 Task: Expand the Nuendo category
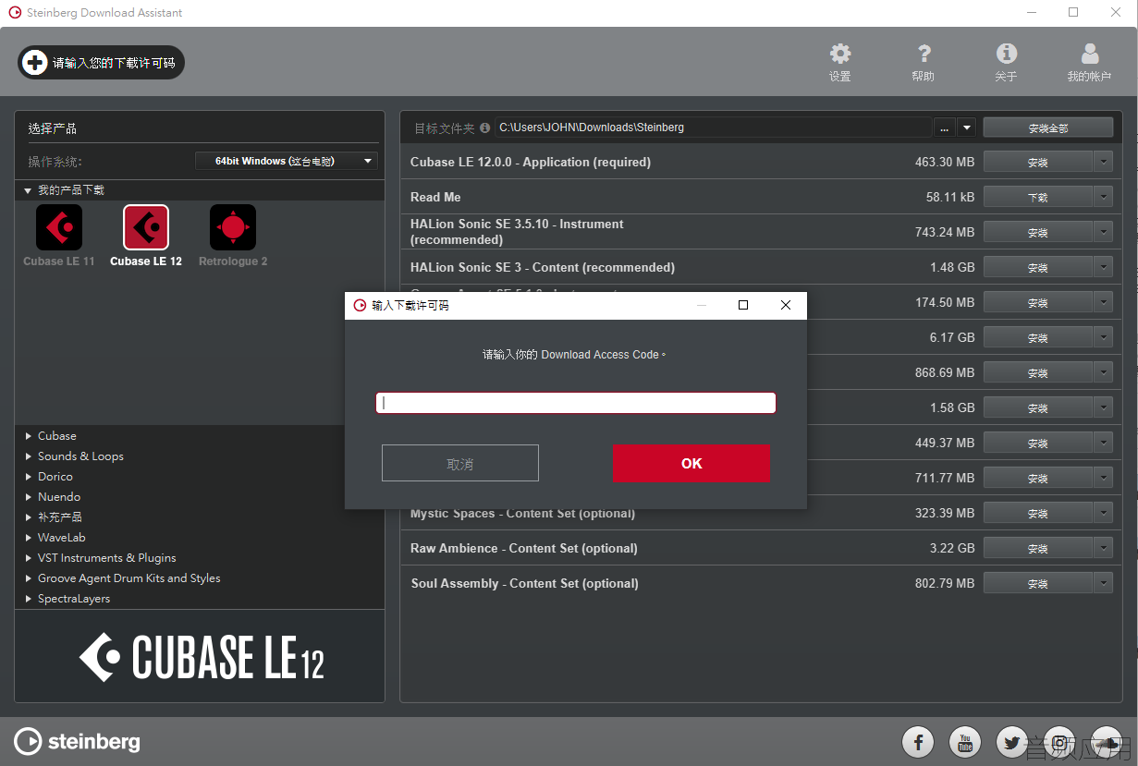pyautogui.click(x=29, y=497)
